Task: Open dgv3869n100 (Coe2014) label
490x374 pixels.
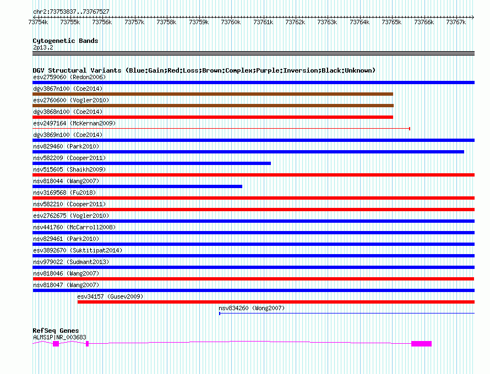Action: coord(68,135)
